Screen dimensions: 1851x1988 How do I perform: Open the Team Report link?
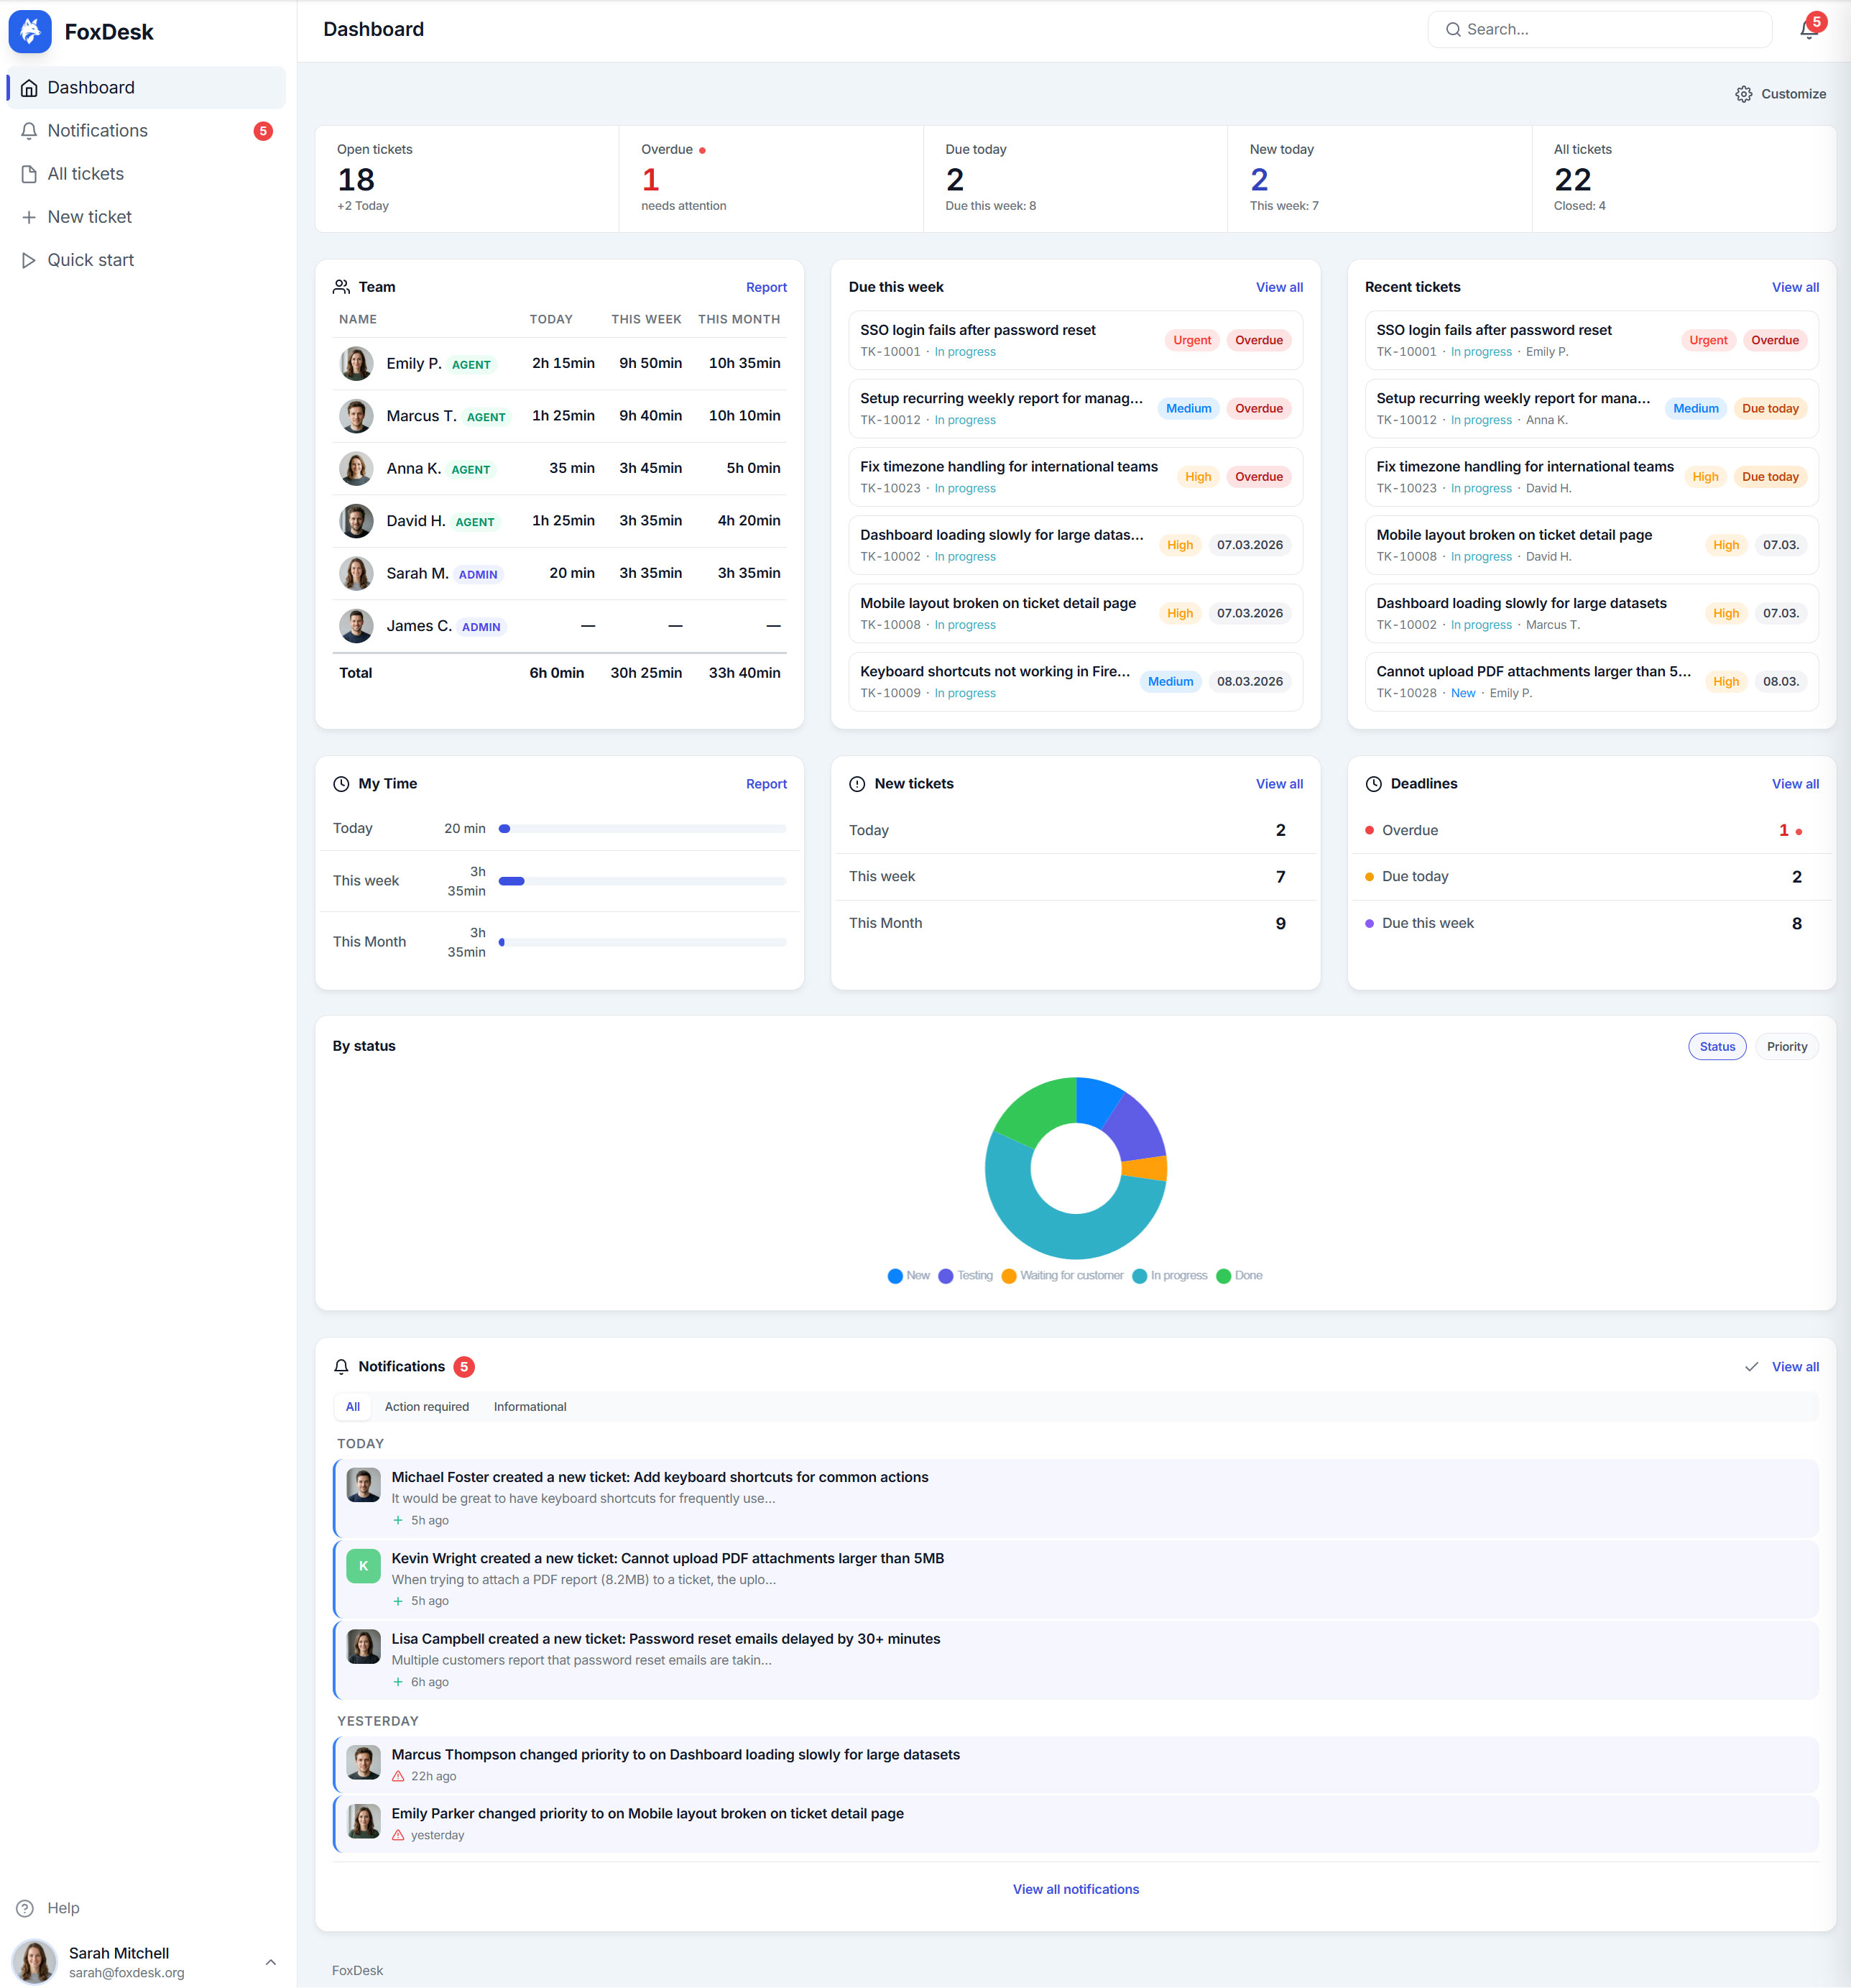pos(766,287)
